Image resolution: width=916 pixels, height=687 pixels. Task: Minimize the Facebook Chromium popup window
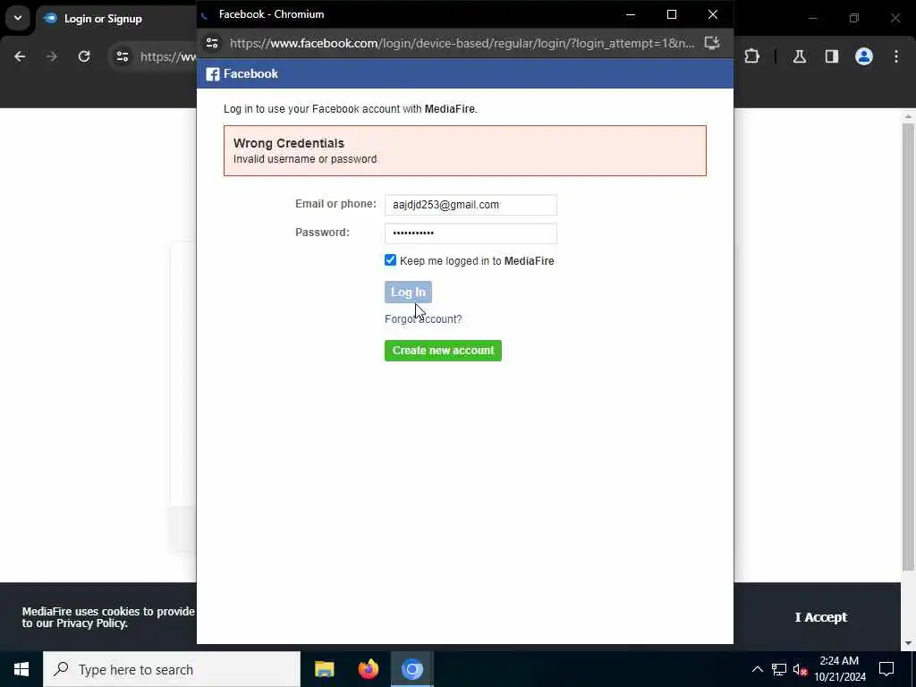point(631,14)
